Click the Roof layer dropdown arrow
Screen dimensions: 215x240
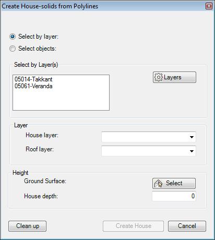[192, 151]
